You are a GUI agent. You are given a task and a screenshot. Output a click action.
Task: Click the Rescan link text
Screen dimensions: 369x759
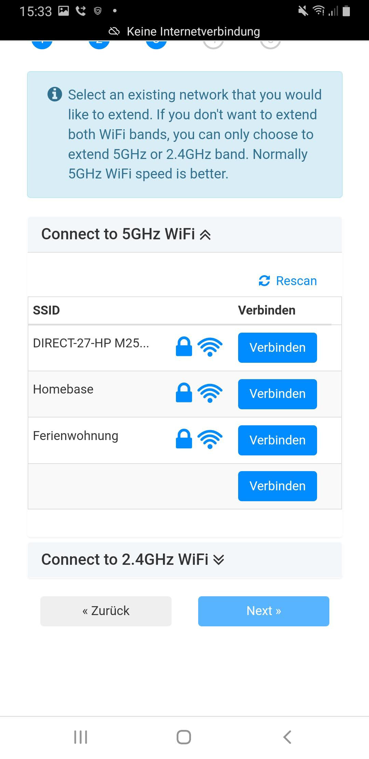click(x=296, y=281)
